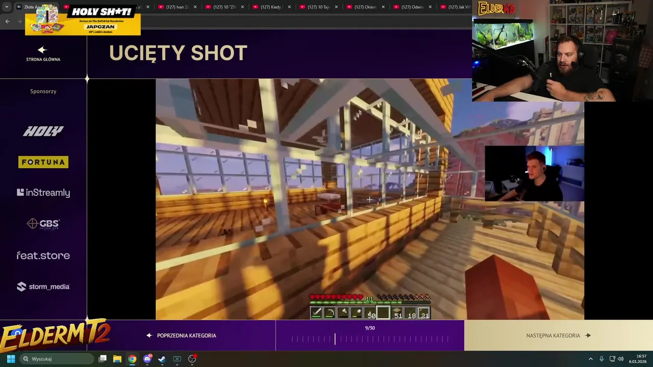Click the network tray icon

coord(612,359)
